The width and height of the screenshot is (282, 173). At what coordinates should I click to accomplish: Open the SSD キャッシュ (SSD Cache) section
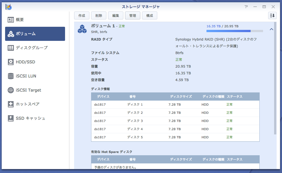(29, 118)
